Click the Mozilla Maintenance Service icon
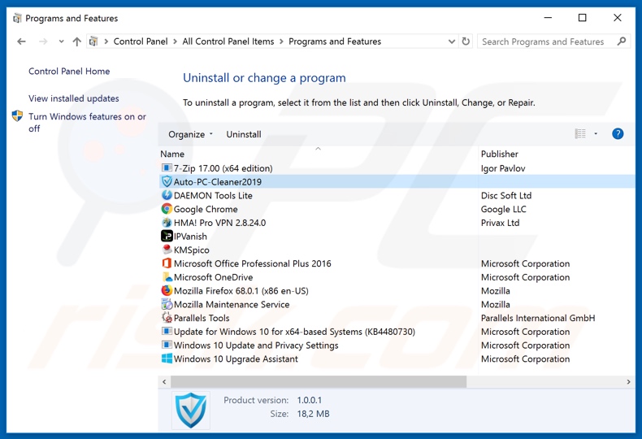642x439 pixels. click(167, 304)
